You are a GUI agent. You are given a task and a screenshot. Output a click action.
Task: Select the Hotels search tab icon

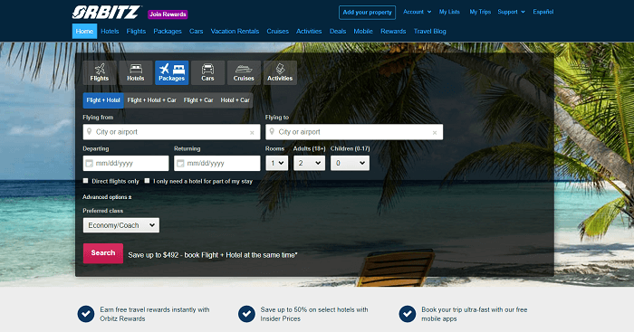click(x=136, y=72)
